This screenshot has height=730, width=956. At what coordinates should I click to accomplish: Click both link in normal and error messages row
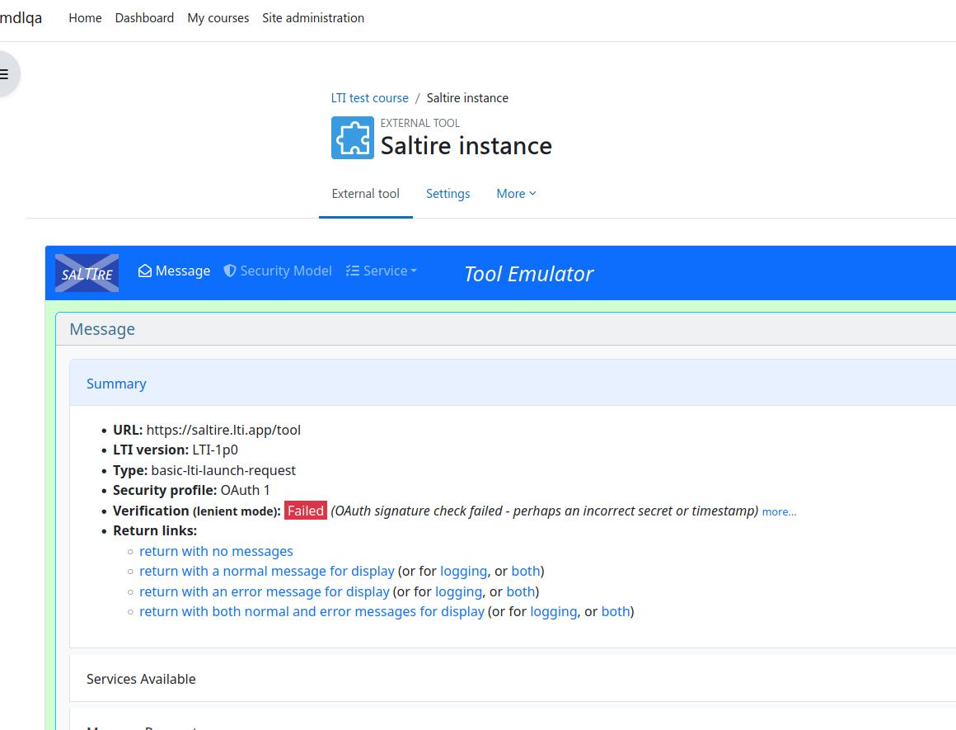click(616, 611)
